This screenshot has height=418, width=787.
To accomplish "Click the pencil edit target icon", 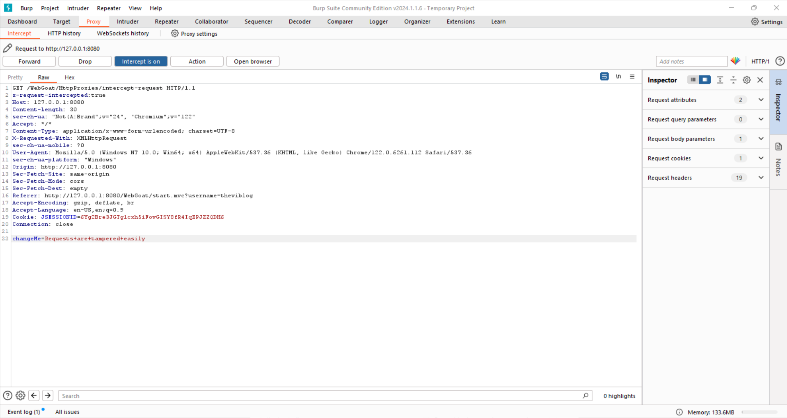I will [7, 48].
